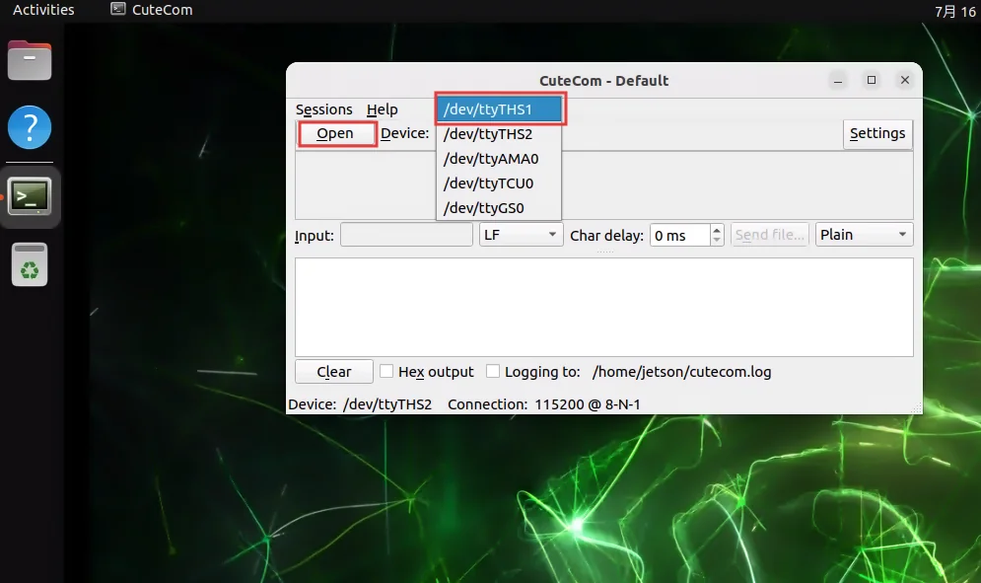Open the Files app from the dock
This screenshot has height=583, width=981.
click(x=30, y=60)
